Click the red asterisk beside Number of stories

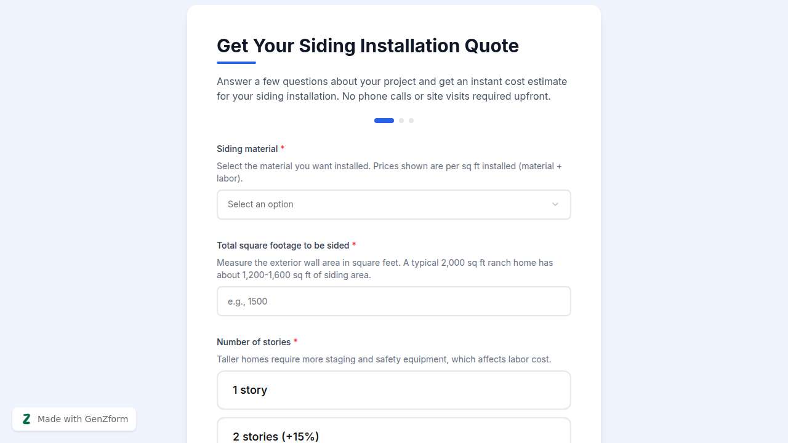pyautogui.click(x=295, y=341)
